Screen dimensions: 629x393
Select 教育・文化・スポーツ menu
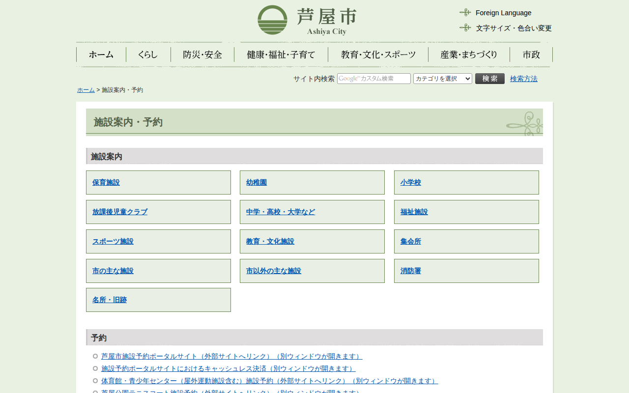point(378,55)
